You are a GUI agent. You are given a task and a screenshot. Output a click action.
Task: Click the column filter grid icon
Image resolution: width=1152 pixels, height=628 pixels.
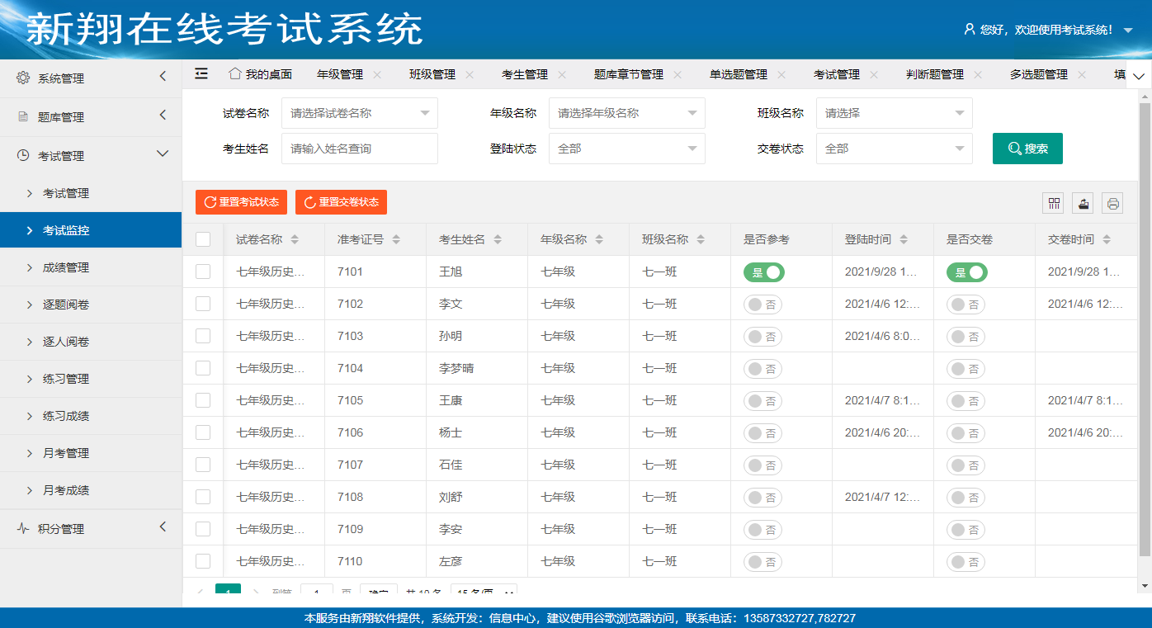pos(1054,203)
